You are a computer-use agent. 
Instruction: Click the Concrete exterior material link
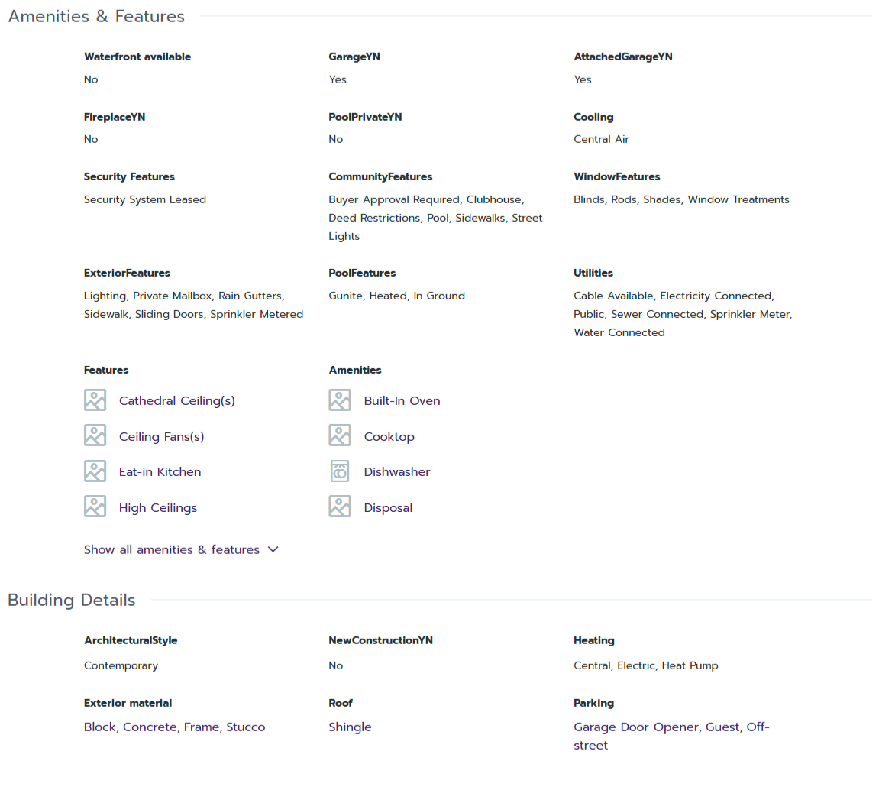[150, 727]
